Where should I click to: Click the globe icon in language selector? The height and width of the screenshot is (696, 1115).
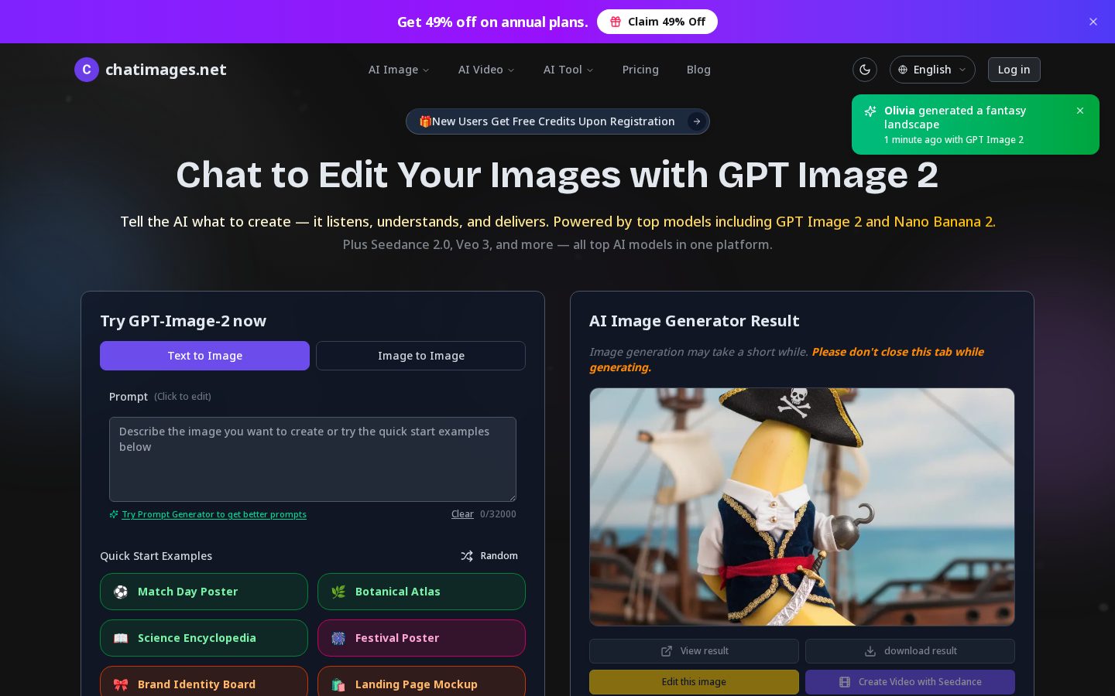click(903, 70)
